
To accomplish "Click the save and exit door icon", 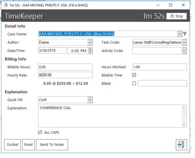I will tap(181, 145).
